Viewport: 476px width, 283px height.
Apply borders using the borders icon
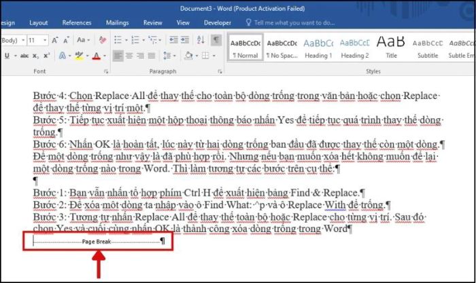[x=205, y=56]
